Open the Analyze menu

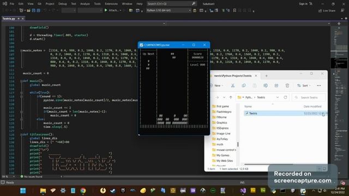(85, 4)
